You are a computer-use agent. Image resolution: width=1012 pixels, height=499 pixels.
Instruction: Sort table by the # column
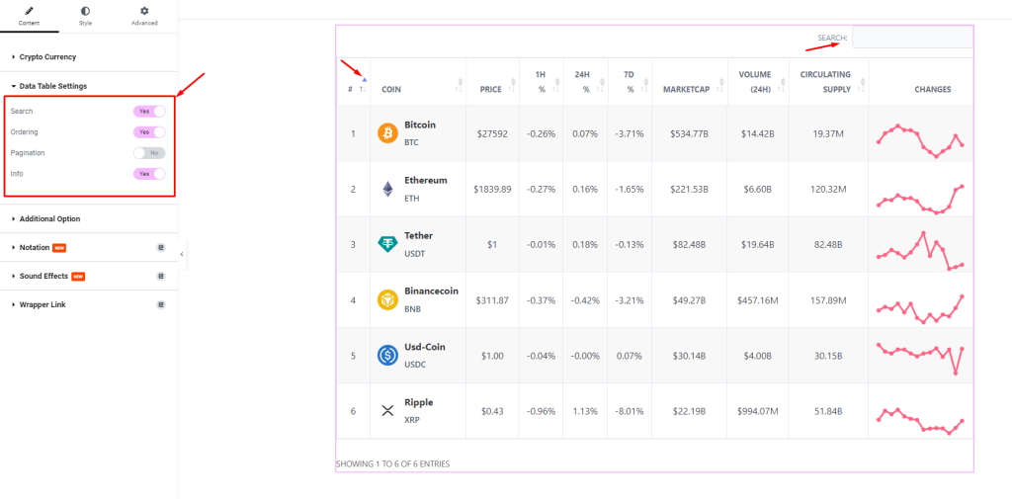pyautogui.click(x=353, y=81)
